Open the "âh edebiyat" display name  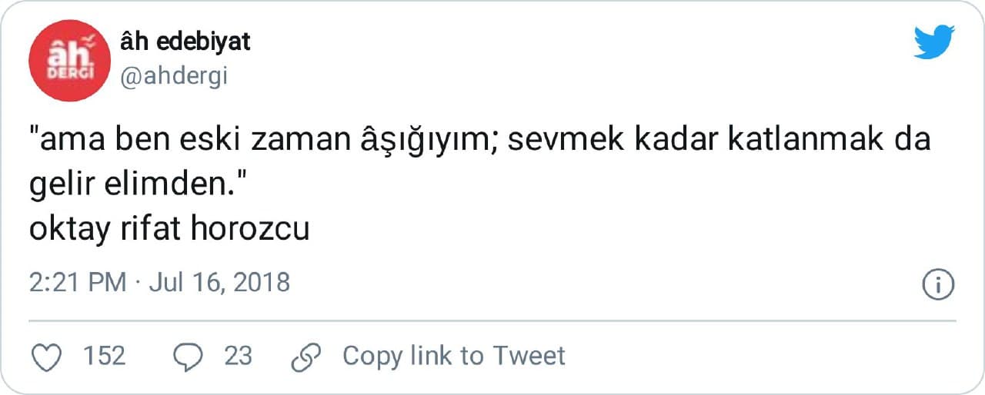point(186,41)
